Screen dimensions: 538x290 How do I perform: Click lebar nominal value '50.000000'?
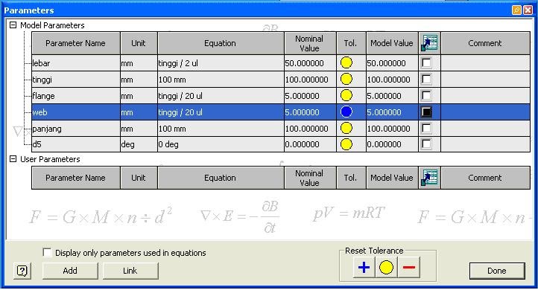pos(310,63)
